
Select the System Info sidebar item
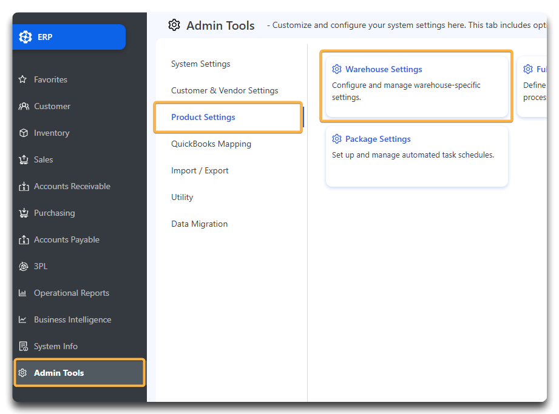pos(55,346)
